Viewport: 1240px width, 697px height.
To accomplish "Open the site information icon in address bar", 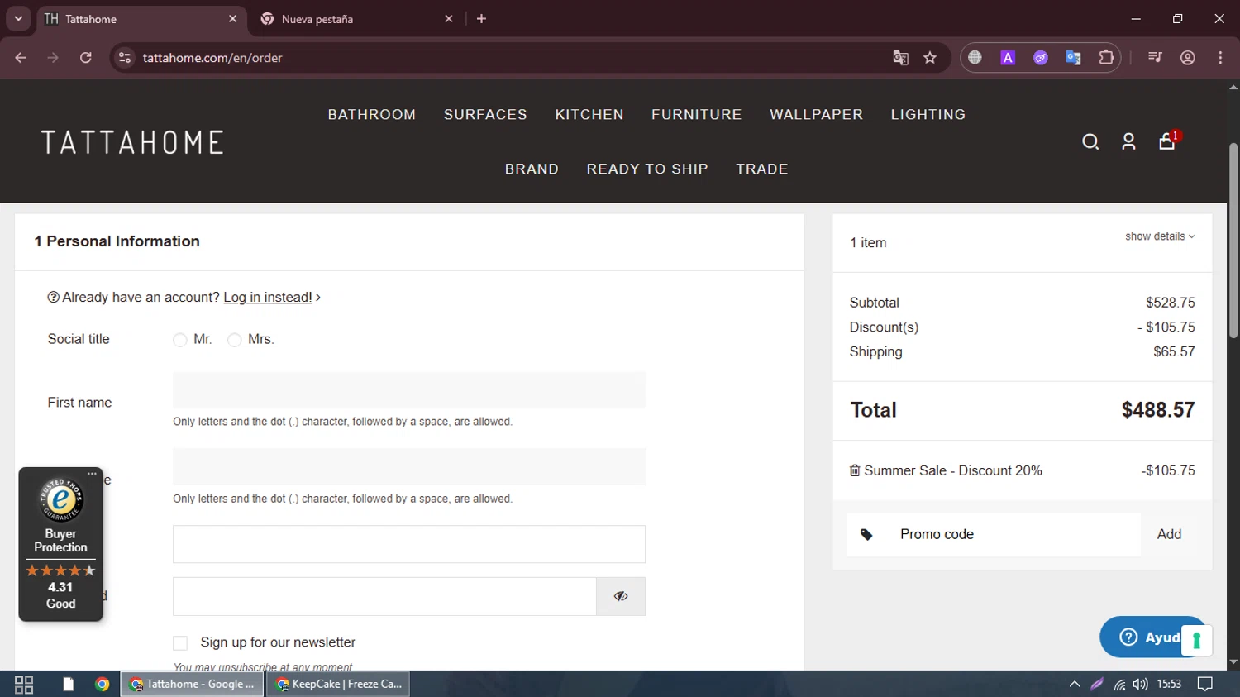I will (125, 58).
